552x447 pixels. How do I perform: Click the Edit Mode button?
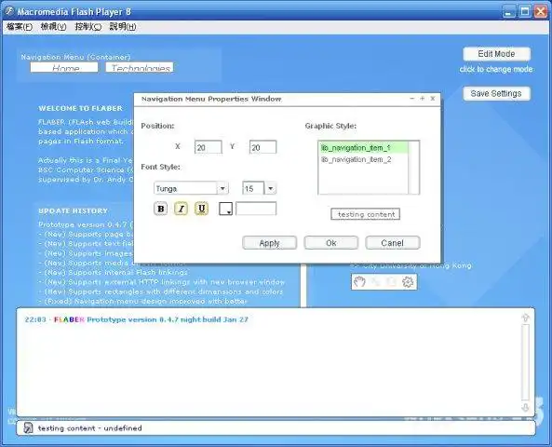click(496, 54)
